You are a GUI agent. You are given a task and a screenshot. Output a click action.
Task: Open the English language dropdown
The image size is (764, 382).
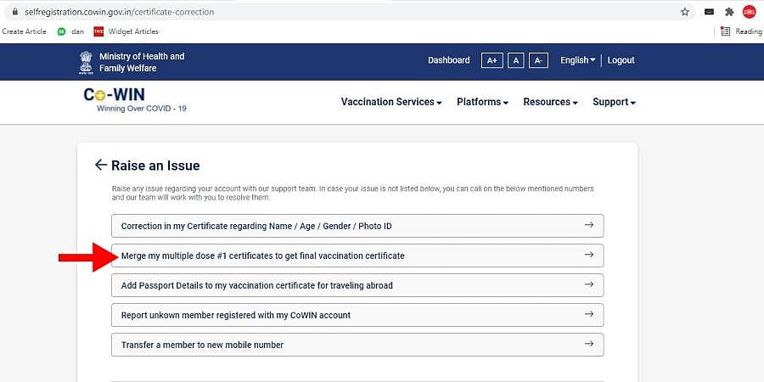577,60
